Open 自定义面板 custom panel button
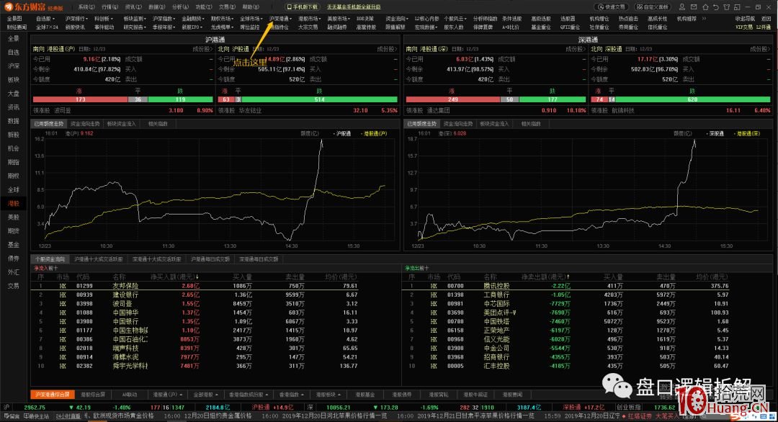 coord(653,7)
